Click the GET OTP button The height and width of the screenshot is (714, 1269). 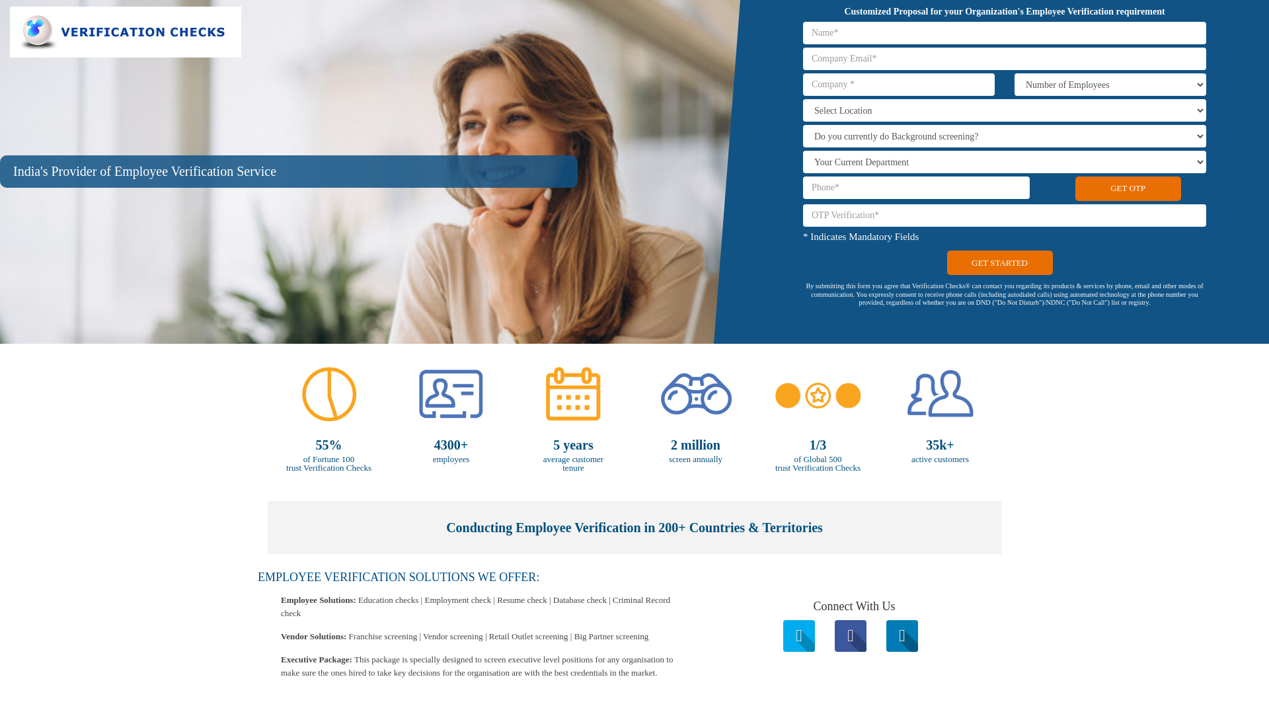click(1128, 188)
